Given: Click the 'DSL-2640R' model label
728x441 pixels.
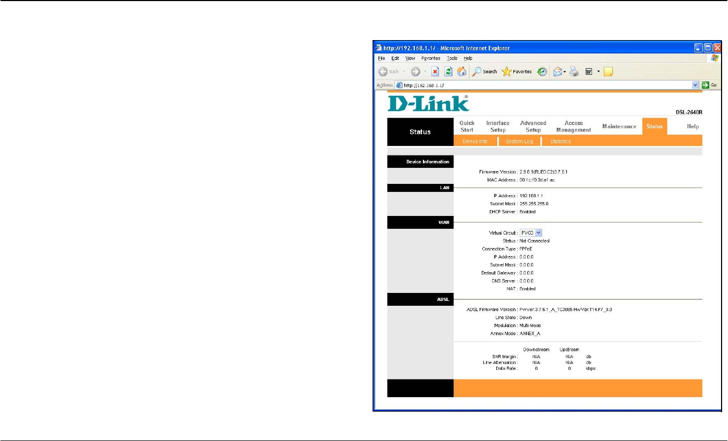Looking at the screenshot, I should (x=688, y=112).
